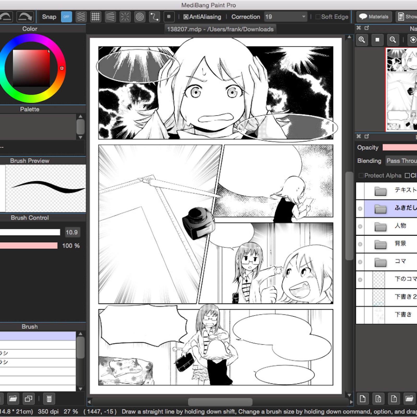Open the Correction value dropdown
This screenshot has height=417, width=417.
(285, 17)
